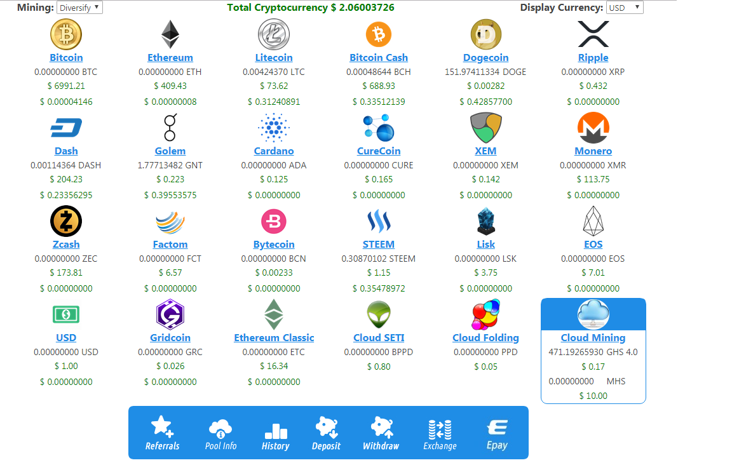Screen dimensions: 732x465
Task: Click the Zcash coin icon
Action: 66,221
